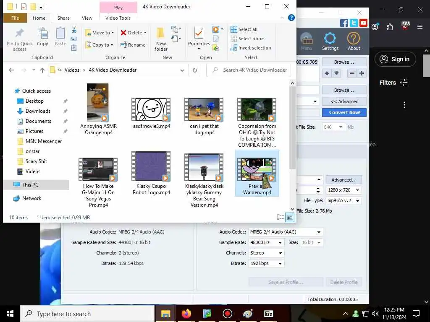Screen dimensions: 430x322
Task: Open the Properties icon in ribbon
Action: tap(199, 34)
